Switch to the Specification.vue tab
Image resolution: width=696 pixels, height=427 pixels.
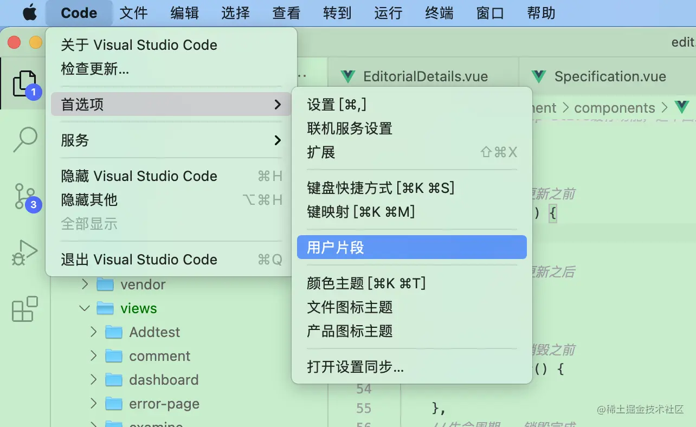tap(608, 76)
